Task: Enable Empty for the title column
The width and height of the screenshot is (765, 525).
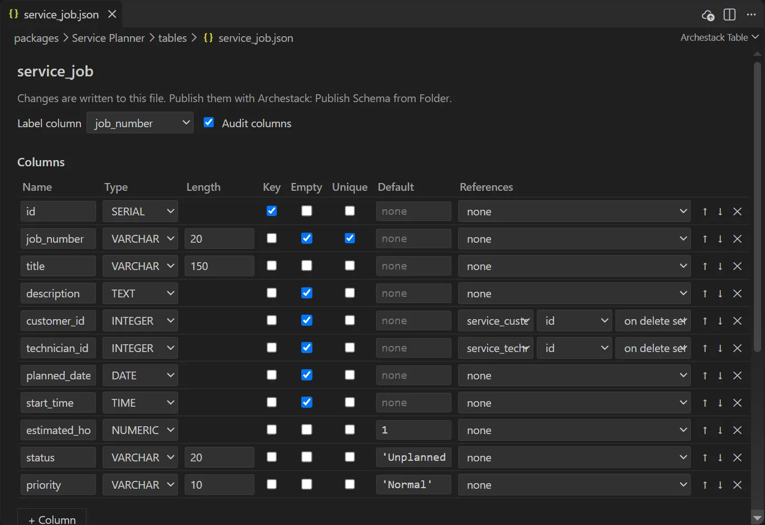Action: 307,266
